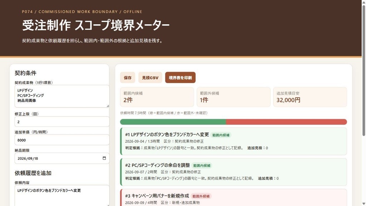This screenshot has width=366, height=206.
Task: Select the 範囲内候補 2件 summary card
Action: [x=157, y=97]
